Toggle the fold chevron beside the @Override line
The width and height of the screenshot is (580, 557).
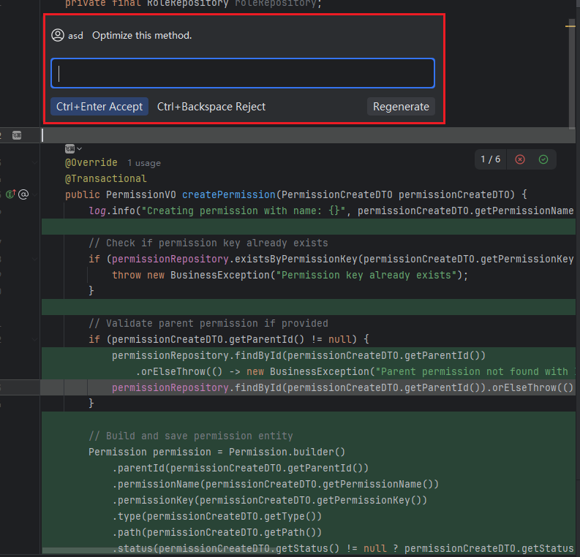pyautogui.click(x=34, y=162)
